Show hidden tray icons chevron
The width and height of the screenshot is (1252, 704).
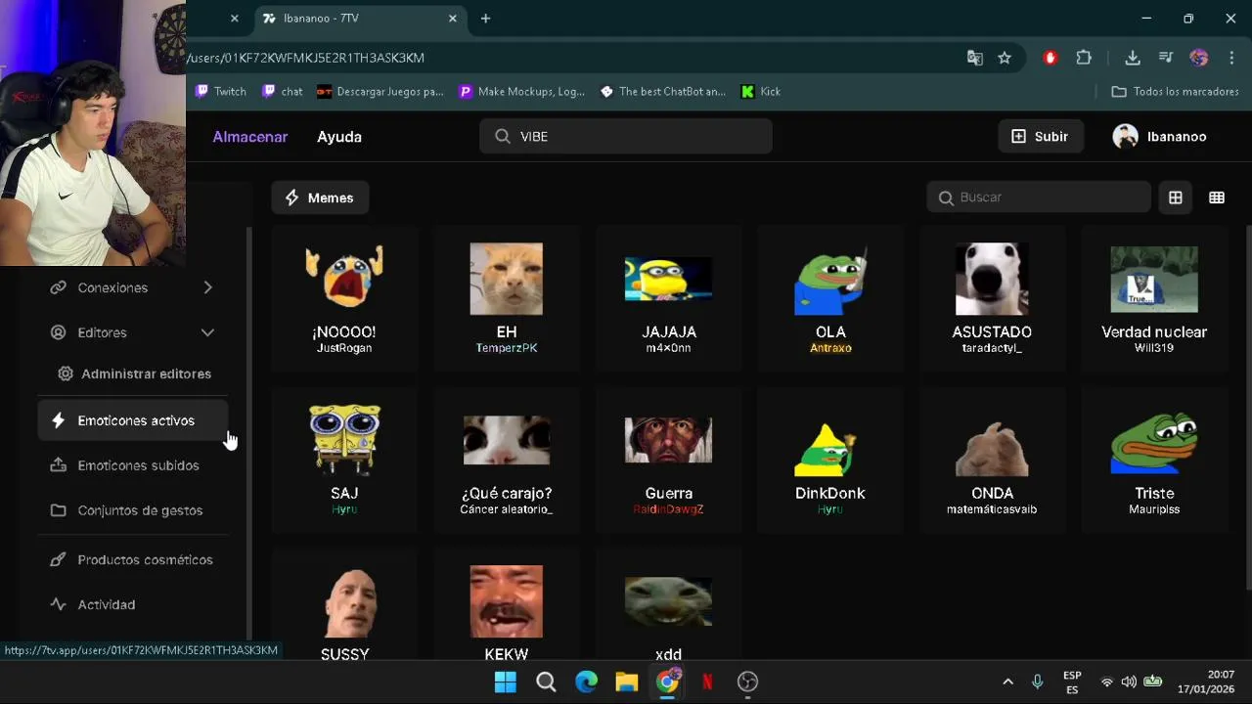(x=1007, y=682)
